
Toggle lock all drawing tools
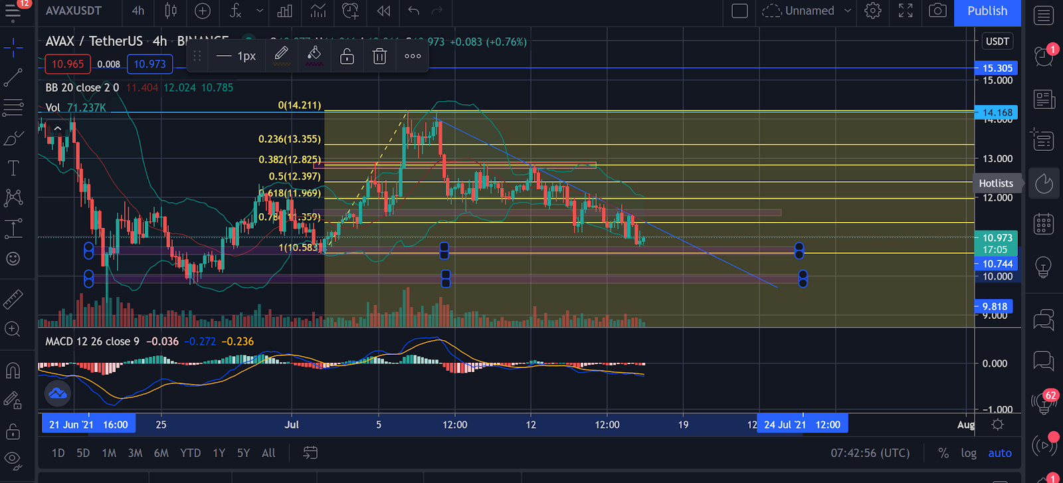pyautogui.click(x=13, y=431)
